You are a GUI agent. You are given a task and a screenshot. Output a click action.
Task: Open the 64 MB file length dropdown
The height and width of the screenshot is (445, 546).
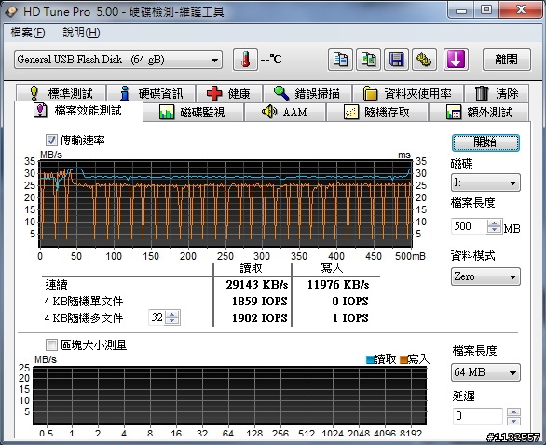485,372
